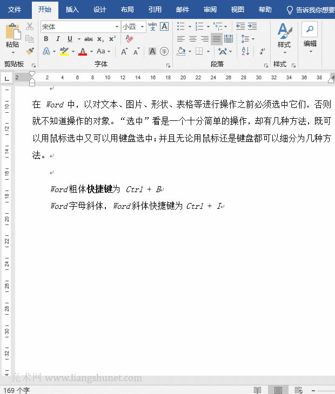Viewport: 335px width, 394px height.
Task: Switch to the 审阅 Review tab
Action: point(210,10)
